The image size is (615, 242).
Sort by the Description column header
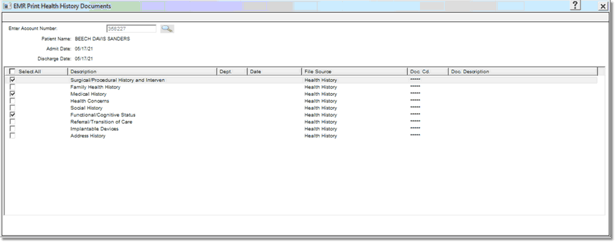click(142, 72)
